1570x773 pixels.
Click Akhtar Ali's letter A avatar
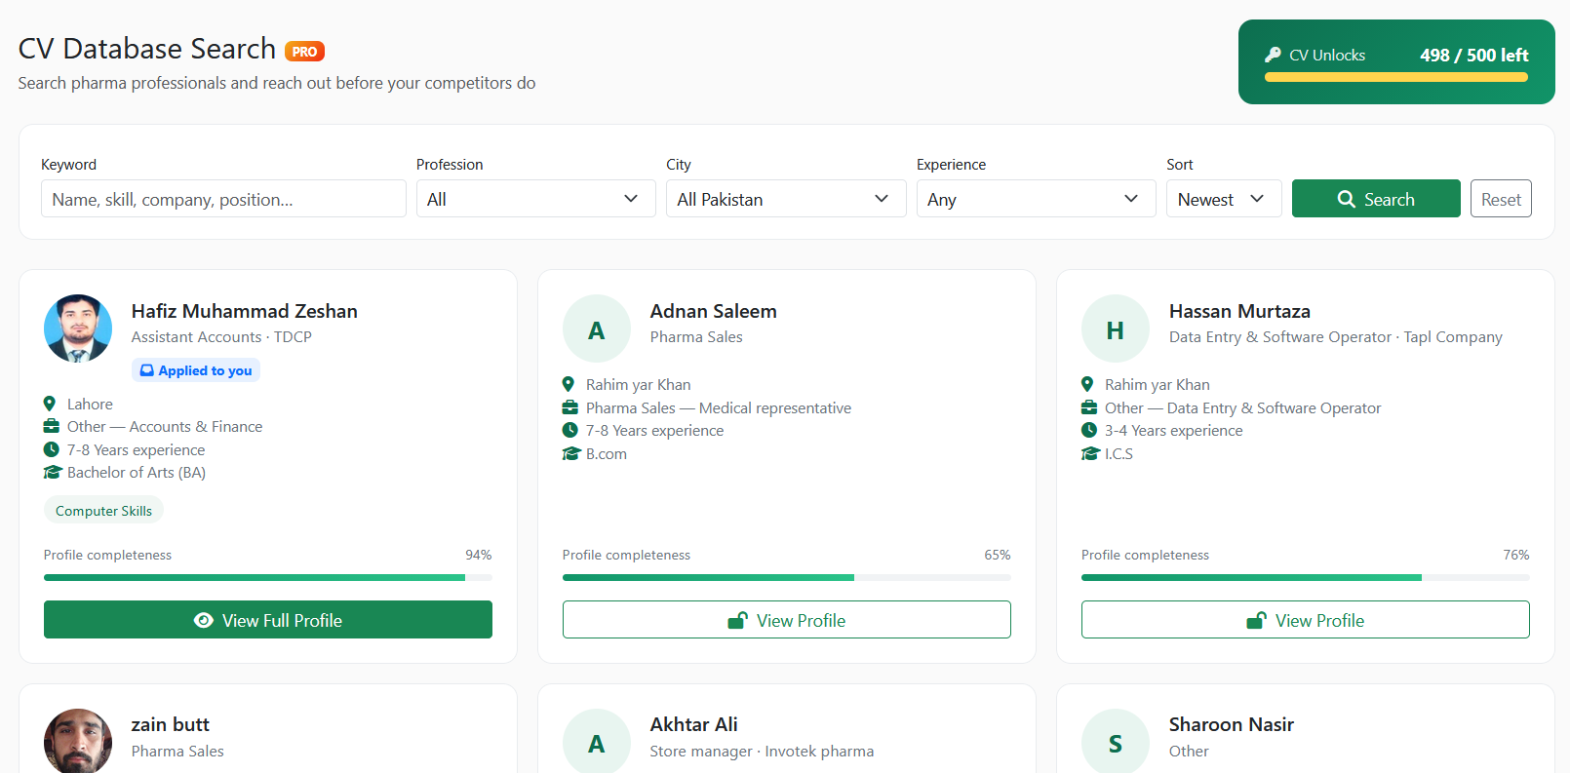tap(597, 741)
